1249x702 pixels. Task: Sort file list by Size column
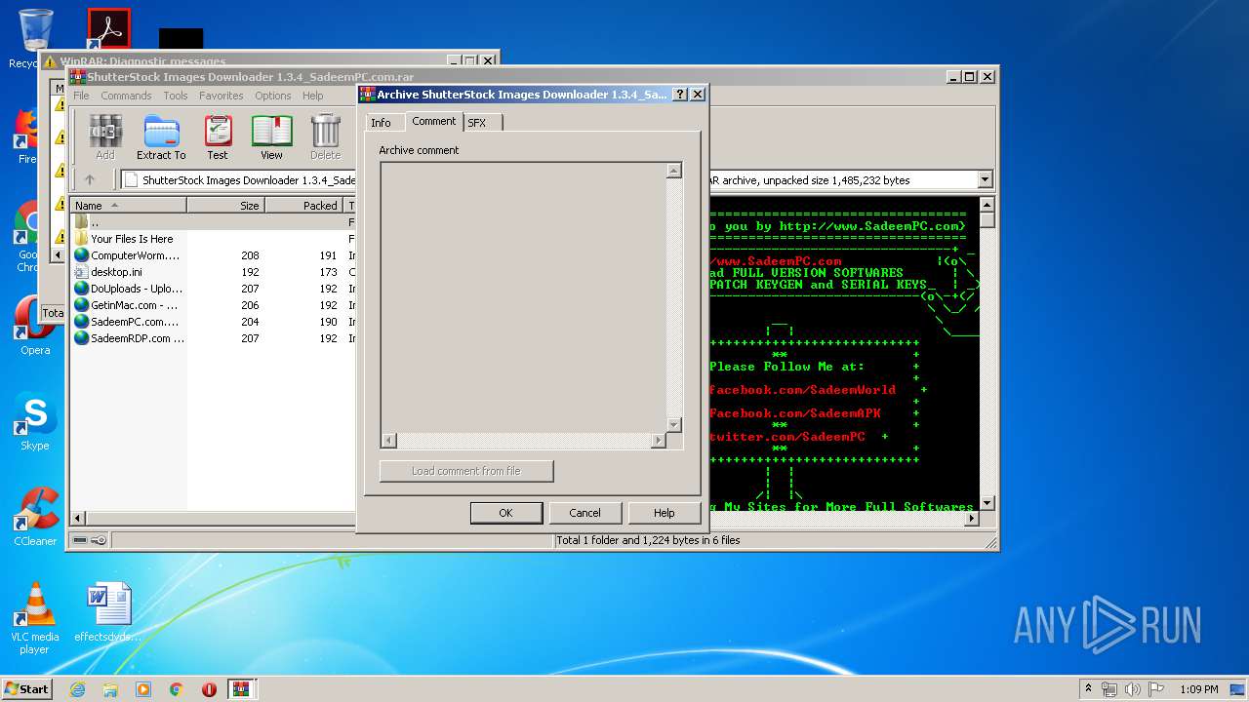coord(225,205)
